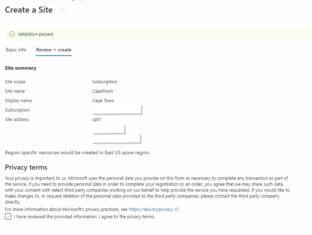The height and width of the screenshot is (235, 312).
Task: Select the Site name value CapeTown
Action: coord(102,91)
